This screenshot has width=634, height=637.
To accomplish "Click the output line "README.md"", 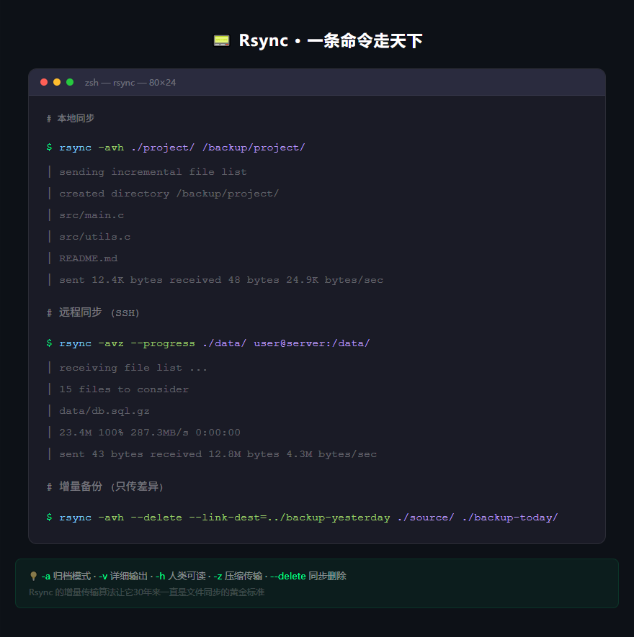I will [88, 258].
